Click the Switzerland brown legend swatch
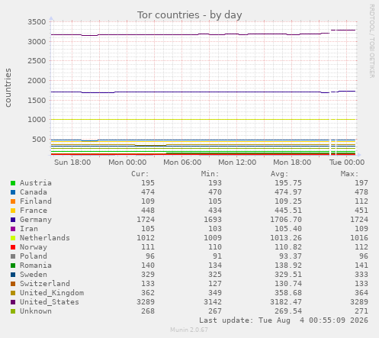 pos(13,284)
